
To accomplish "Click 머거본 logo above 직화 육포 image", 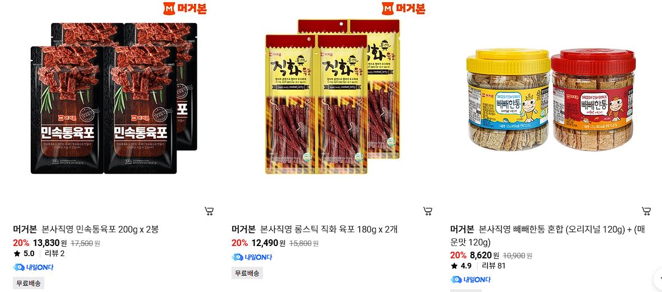I will 404,8.
